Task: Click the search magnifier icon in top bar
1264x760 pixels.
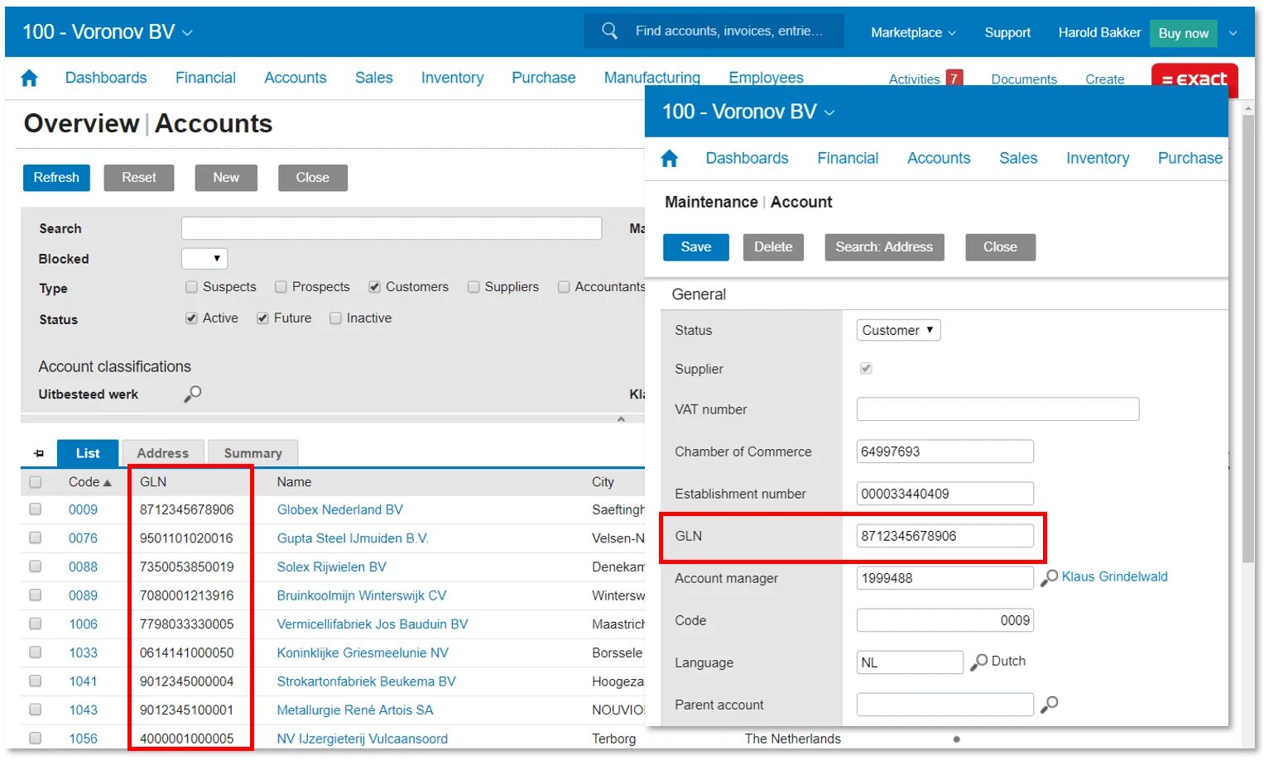Action: [610, 31]
